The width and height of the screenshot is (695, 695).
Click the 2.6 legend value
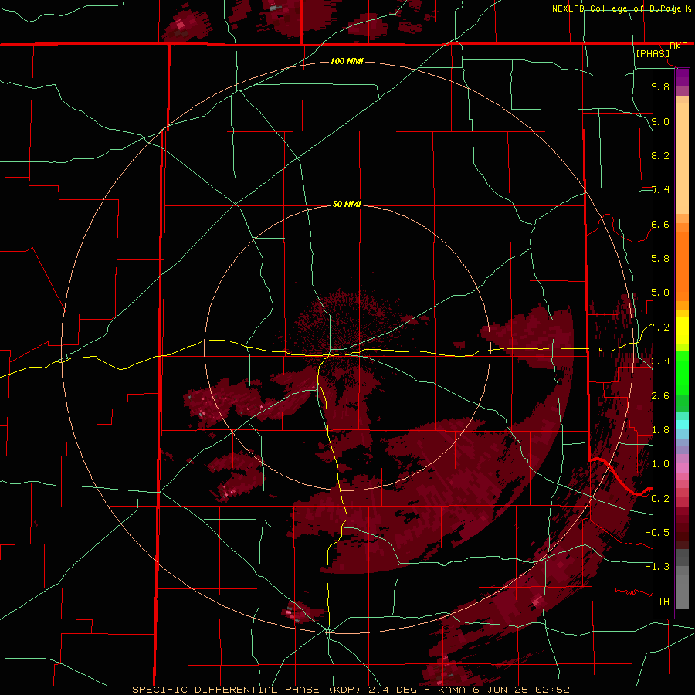point(660,395)
